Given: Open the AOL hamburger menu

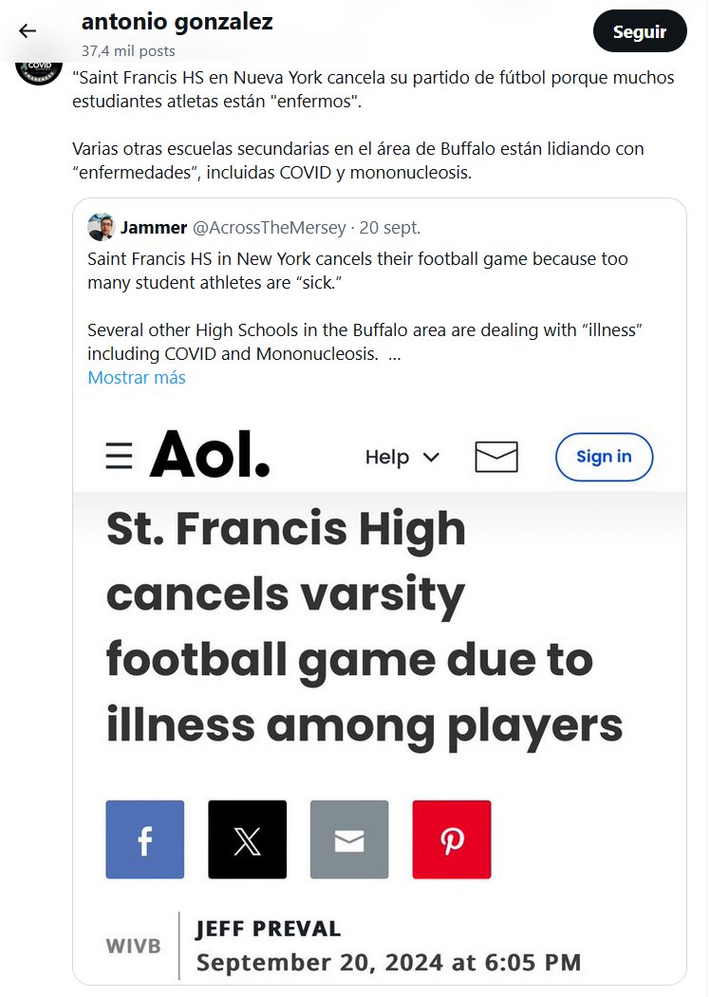Looking at the screenshot, I should coord(120,457).
